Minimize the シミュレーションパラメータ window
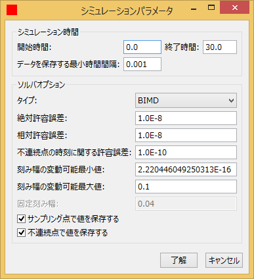 [194, 9]
